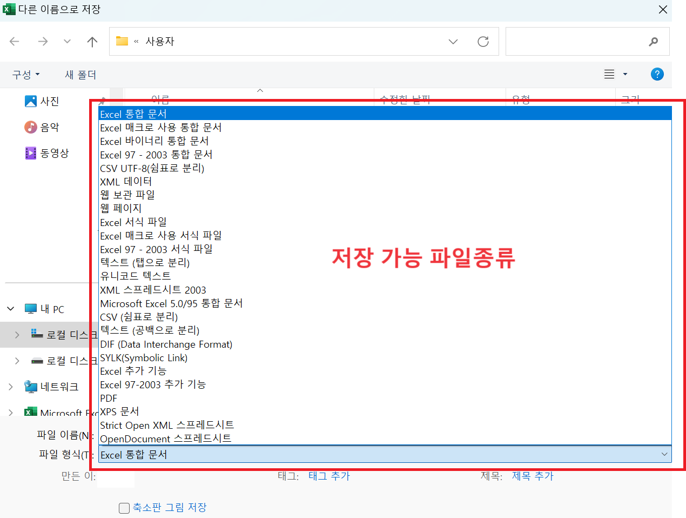This screenshot has height=518, width=686.
Task: Select 네트워크 in navigation pane
Action: click(52, 387)
